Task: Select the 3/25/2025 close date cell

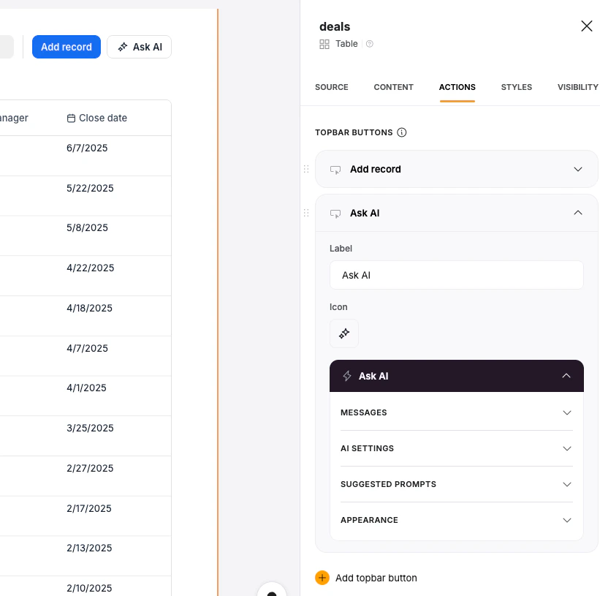Action: [x=90, y=428]
